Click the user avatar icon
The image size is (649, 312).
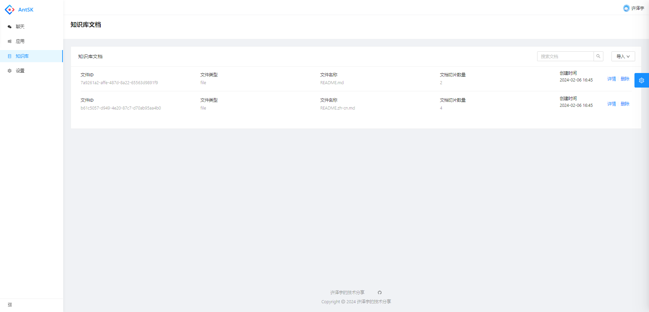tap(626, 8)
